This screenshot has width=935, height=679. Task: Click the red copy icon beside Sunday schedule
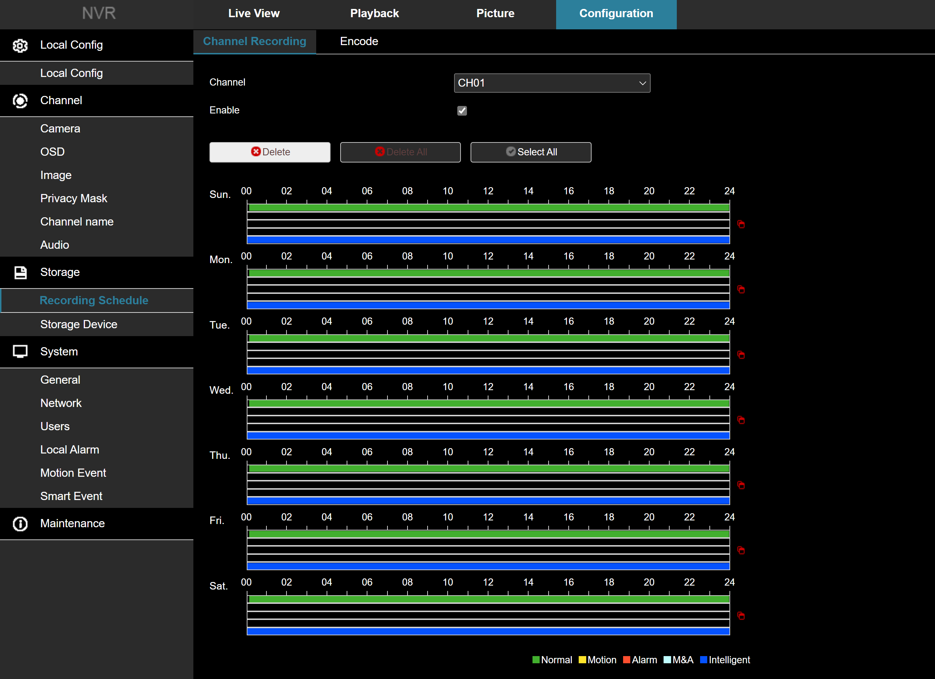(x=741, y=224)
